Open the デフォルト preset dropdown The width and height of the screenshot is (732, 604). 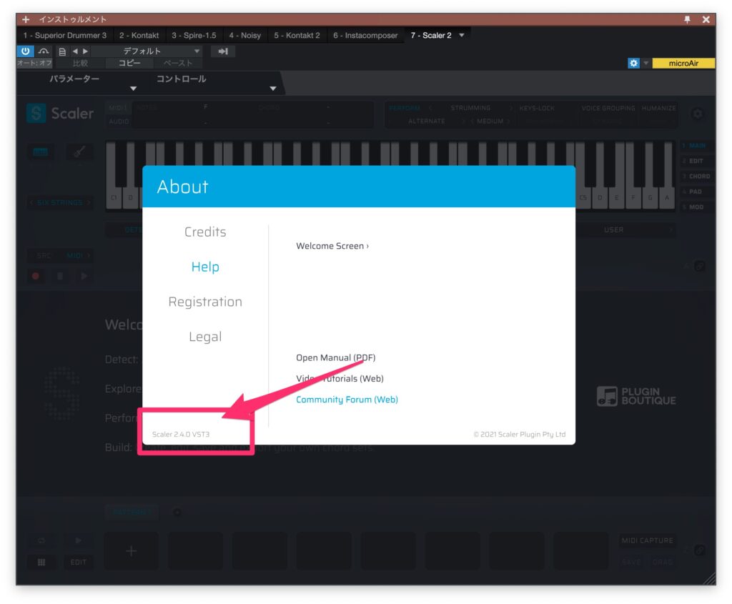(147, 51)
